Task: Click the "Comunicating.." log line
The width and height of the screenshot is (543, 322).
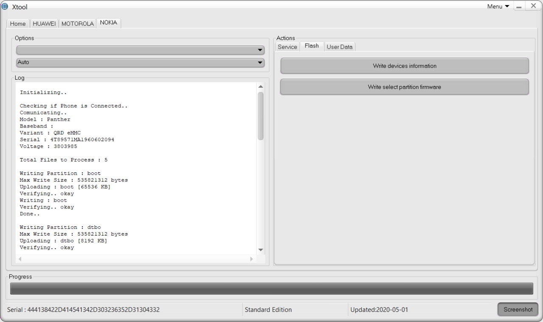Action: pyautogui.click(x=43, y=113)
